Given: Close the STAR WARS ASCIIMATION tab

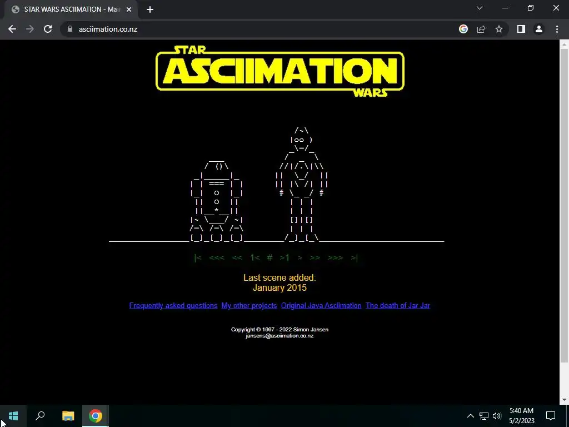Looking at the screenshot, I should point(129,9).
